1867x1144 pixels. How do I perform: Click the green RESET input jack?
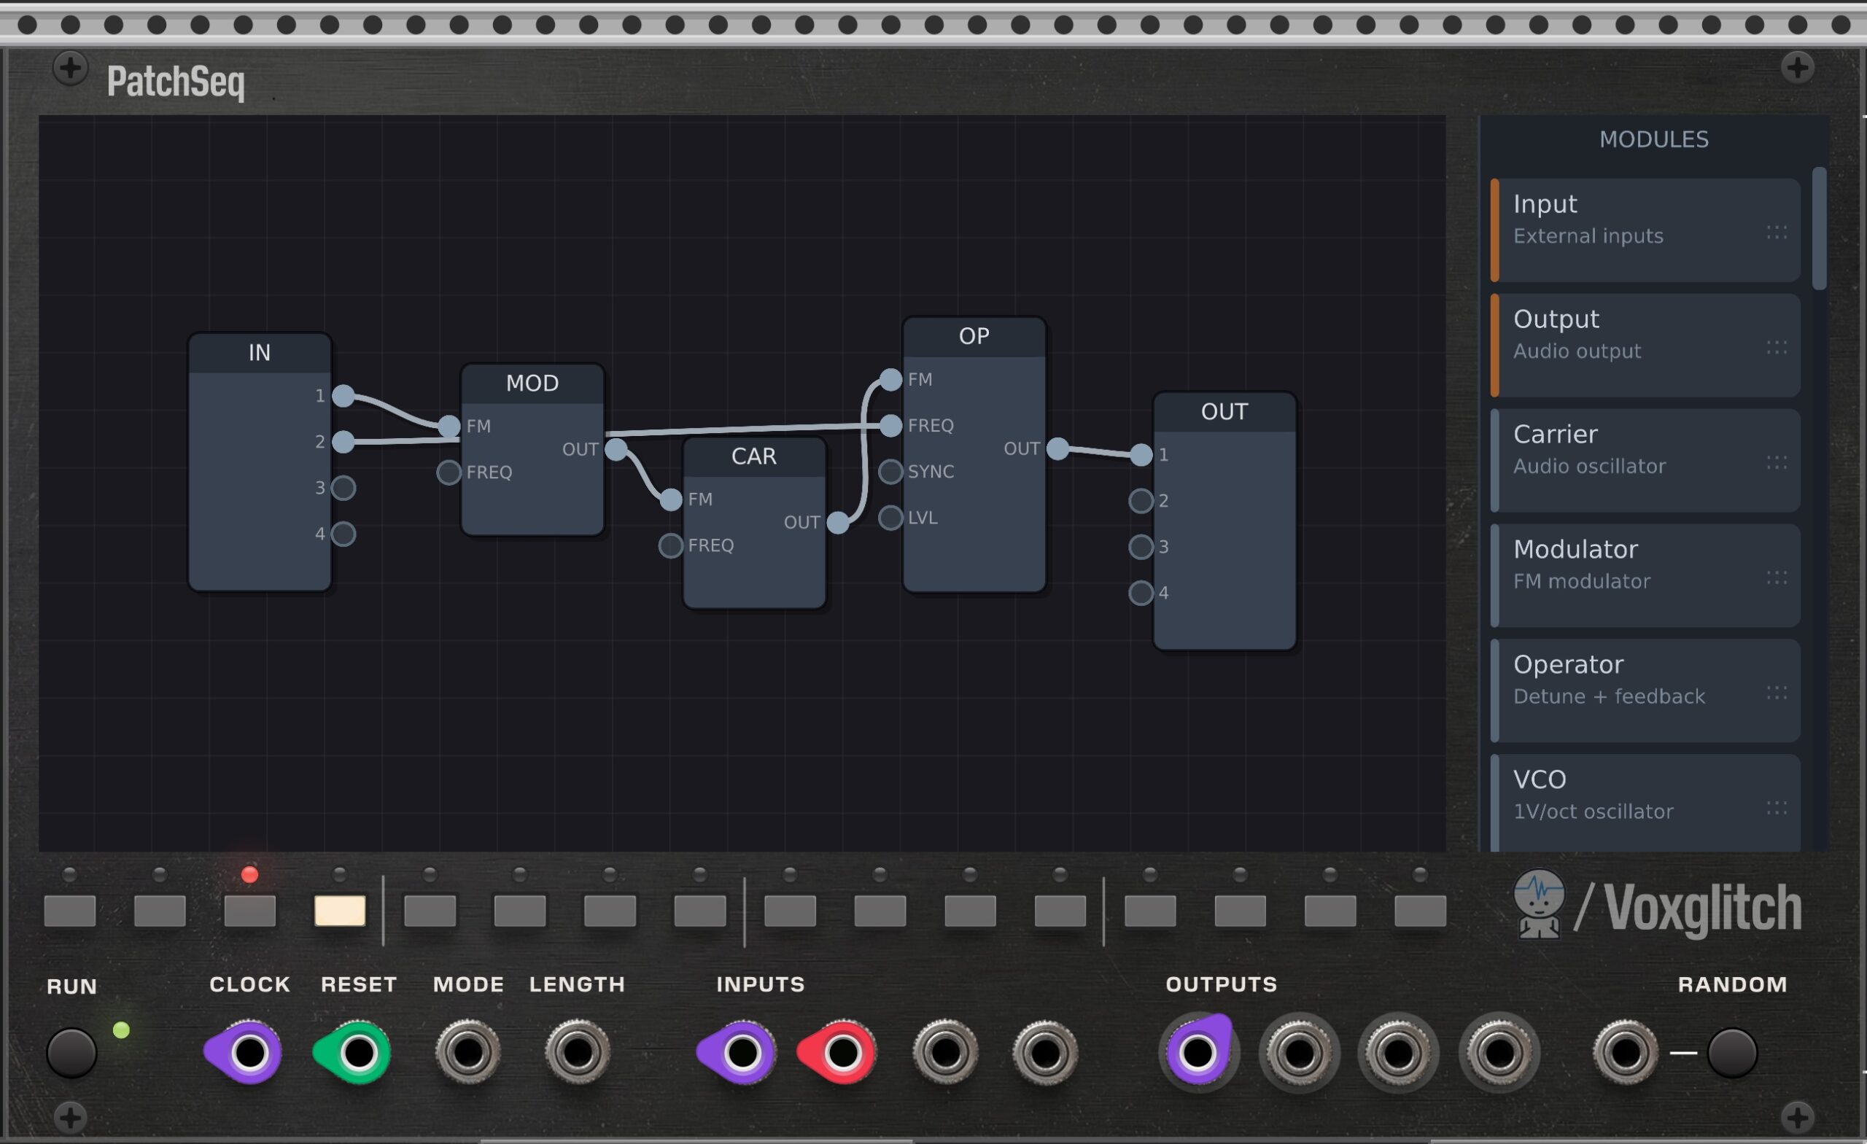point(358,1052)
